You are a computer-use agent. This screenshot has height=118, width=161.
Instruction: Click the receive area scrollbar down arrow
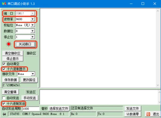click(x=158, y=85)
